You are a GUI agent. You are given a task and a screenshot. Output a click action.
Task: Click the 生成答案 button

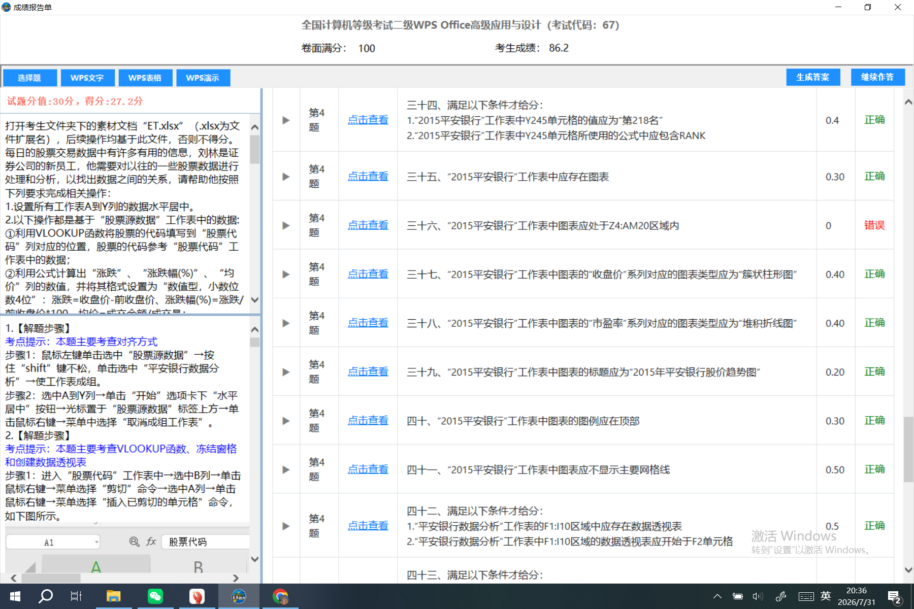point(813,77)
